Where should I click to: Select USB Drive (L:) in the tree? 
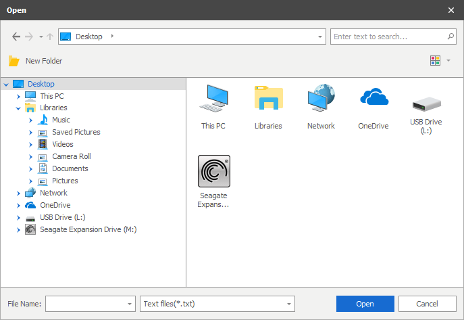[x=62, y=217]
